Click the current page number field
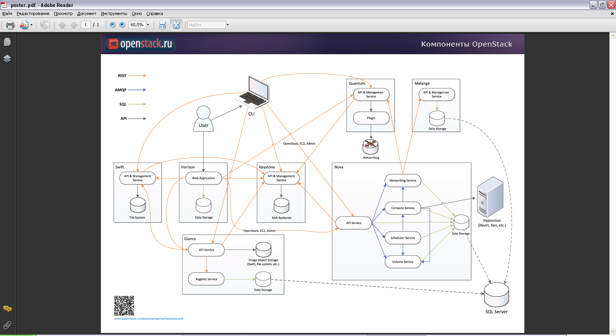Viewport: 616px width, 336px height. coord(85,25)
